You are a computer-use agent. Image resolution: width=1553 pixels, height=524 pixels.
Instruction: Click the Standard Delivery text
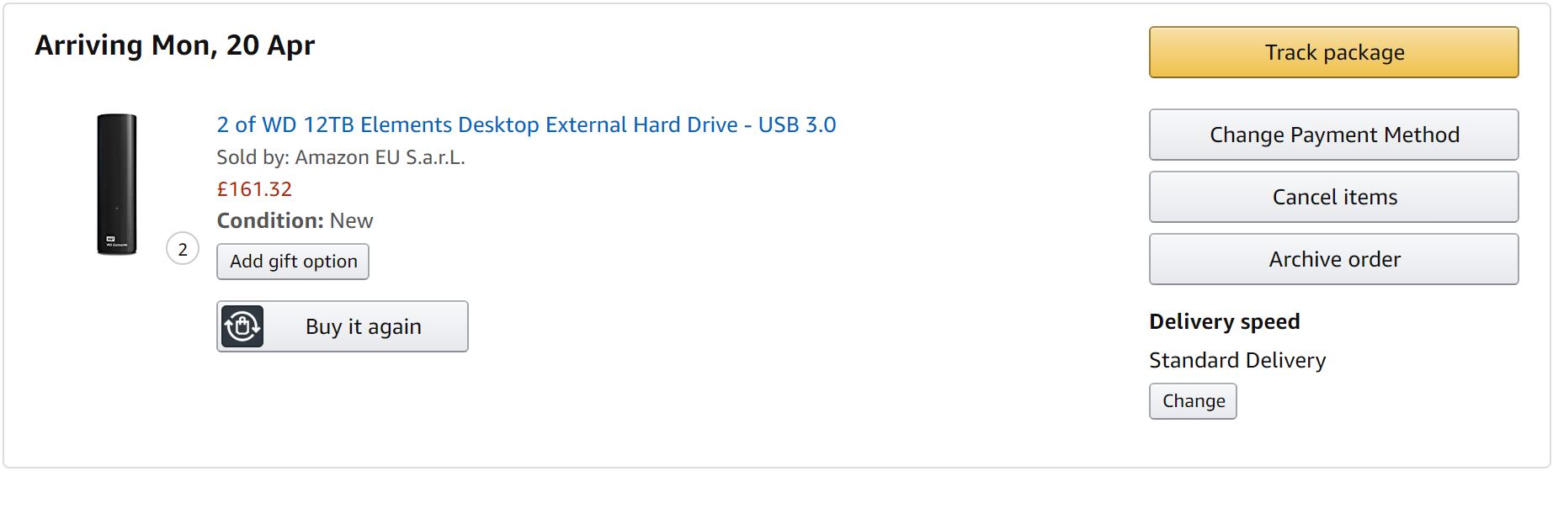(x=1237, y=360)
